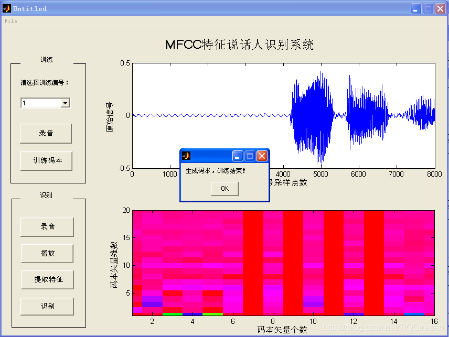Click the 训练码本 button
Image resolution: width=449 pixels, height=337 pixels.
click(46, 161)
